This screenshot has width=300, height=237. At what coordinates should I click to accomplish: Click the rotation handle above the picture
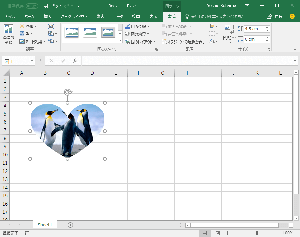tap(68, 92)
